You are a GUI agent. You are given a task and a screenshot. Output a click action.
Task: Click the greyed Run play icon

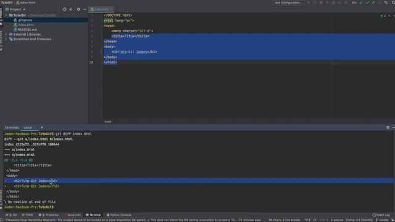click(309, 2)
